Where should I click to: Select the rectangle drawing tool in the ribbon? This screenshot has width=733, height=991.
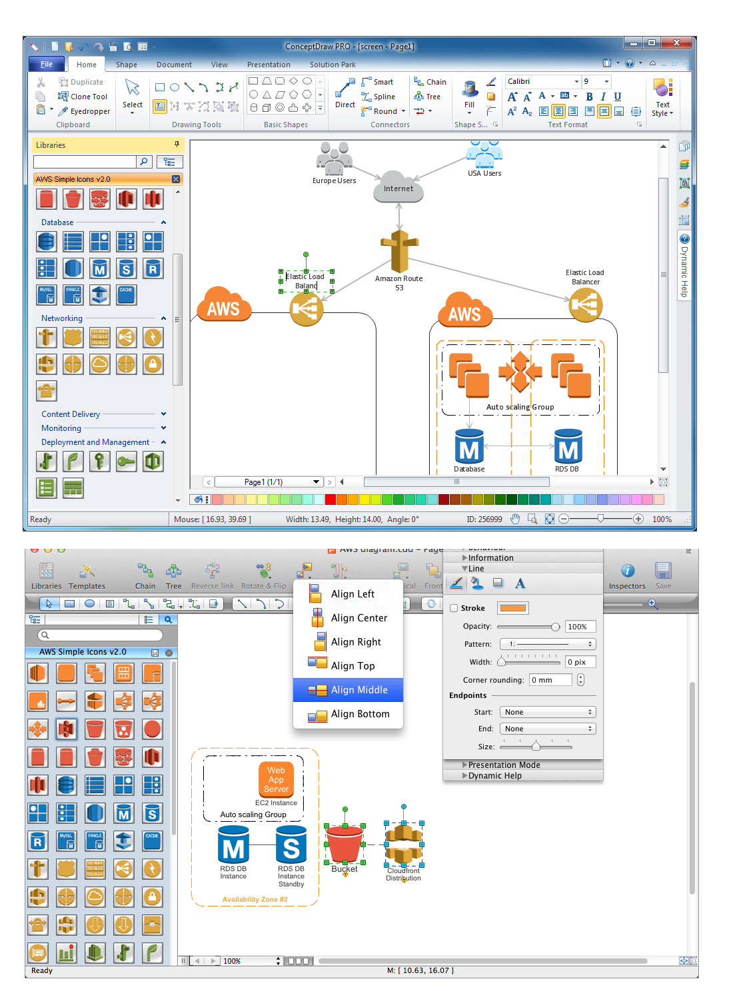pyautogui.click(x=160, y=87)
